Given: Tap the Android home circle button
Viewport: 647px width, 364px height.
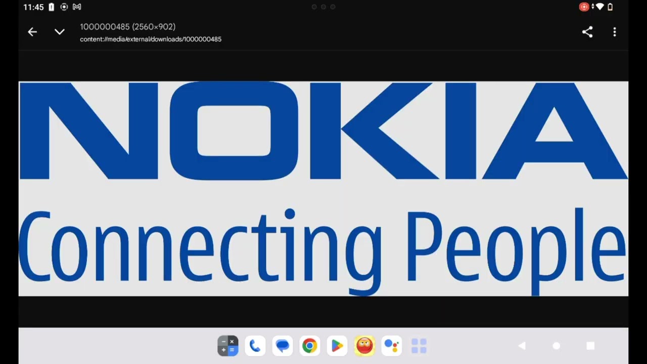Looking at the screenshot, I should point(557,346).
